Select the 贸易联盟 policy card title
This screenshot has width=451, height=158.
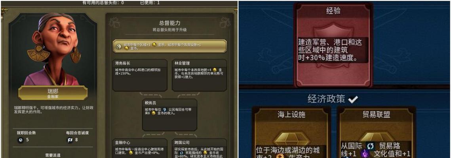point(376,115)
